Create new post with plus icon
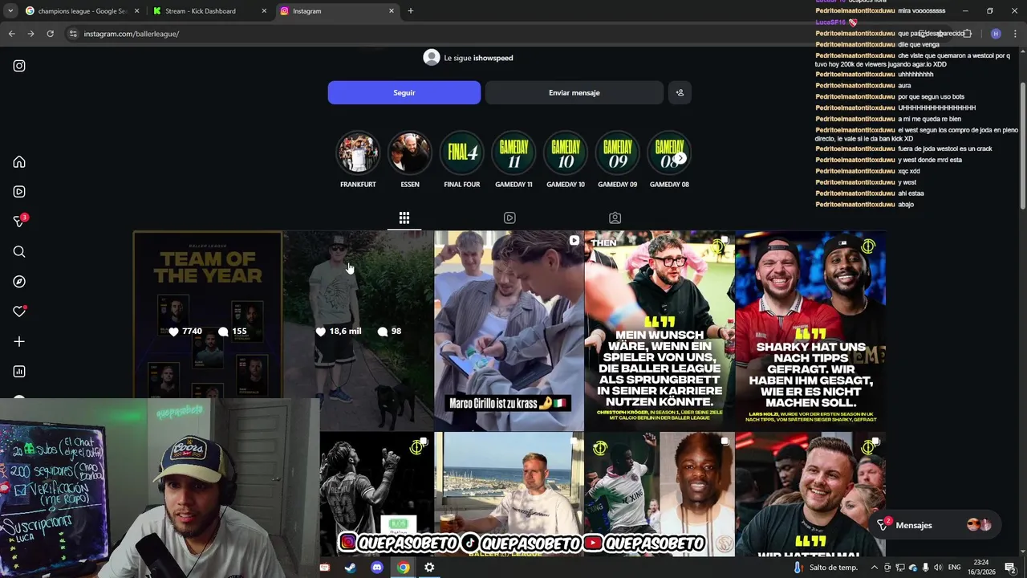This screenshot has height=578, width=1027. point(19,341)
